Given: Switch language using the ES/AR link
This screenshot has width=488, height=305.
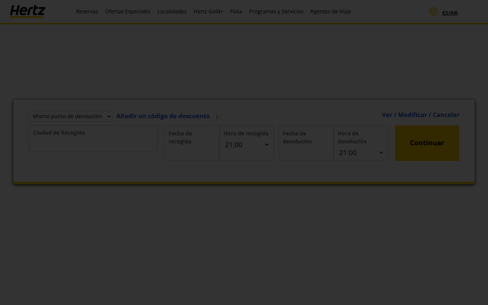Looking at the screenshot, I should (450, 13).
